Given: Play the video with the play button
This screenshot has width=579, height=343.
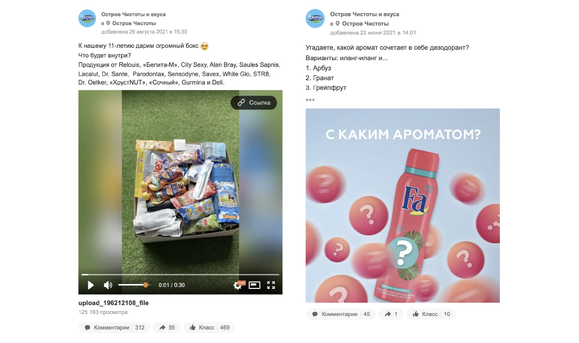Looking at the screenshot, I should click(x=91, y=285).
